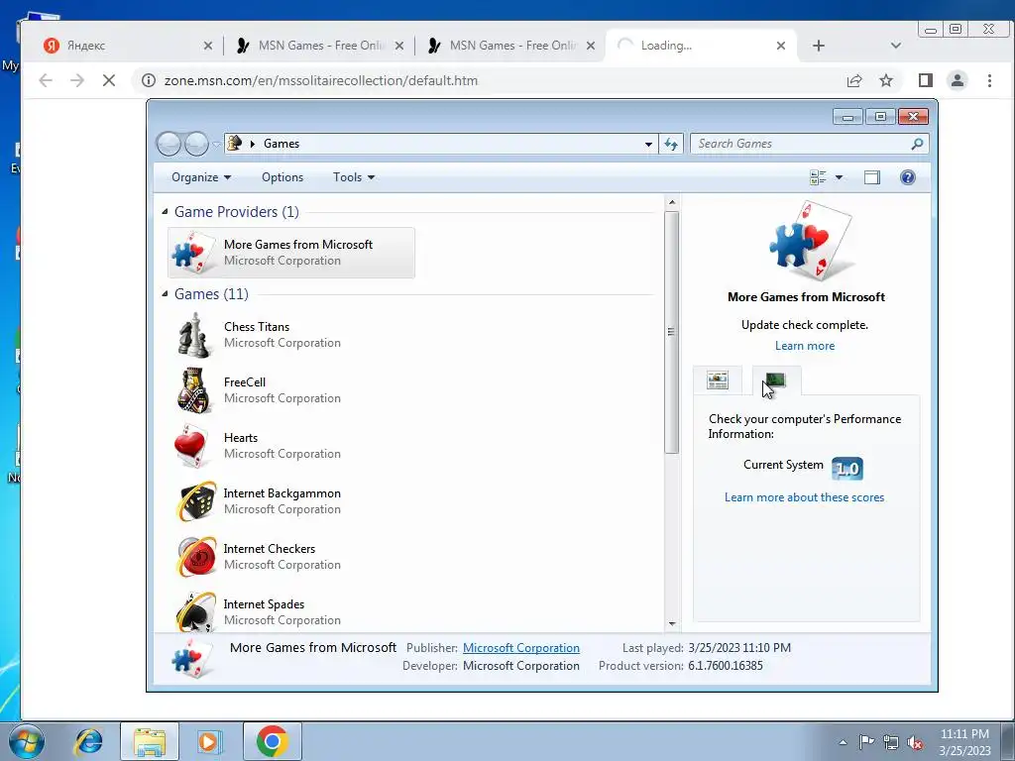Click the Current System 1.0 score badge

click(x=847, y=468)
